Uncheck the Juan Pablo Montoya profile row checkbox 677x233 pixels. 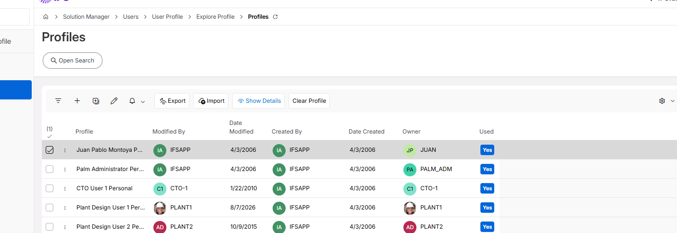pyautogui.click(x=50, y=150)
